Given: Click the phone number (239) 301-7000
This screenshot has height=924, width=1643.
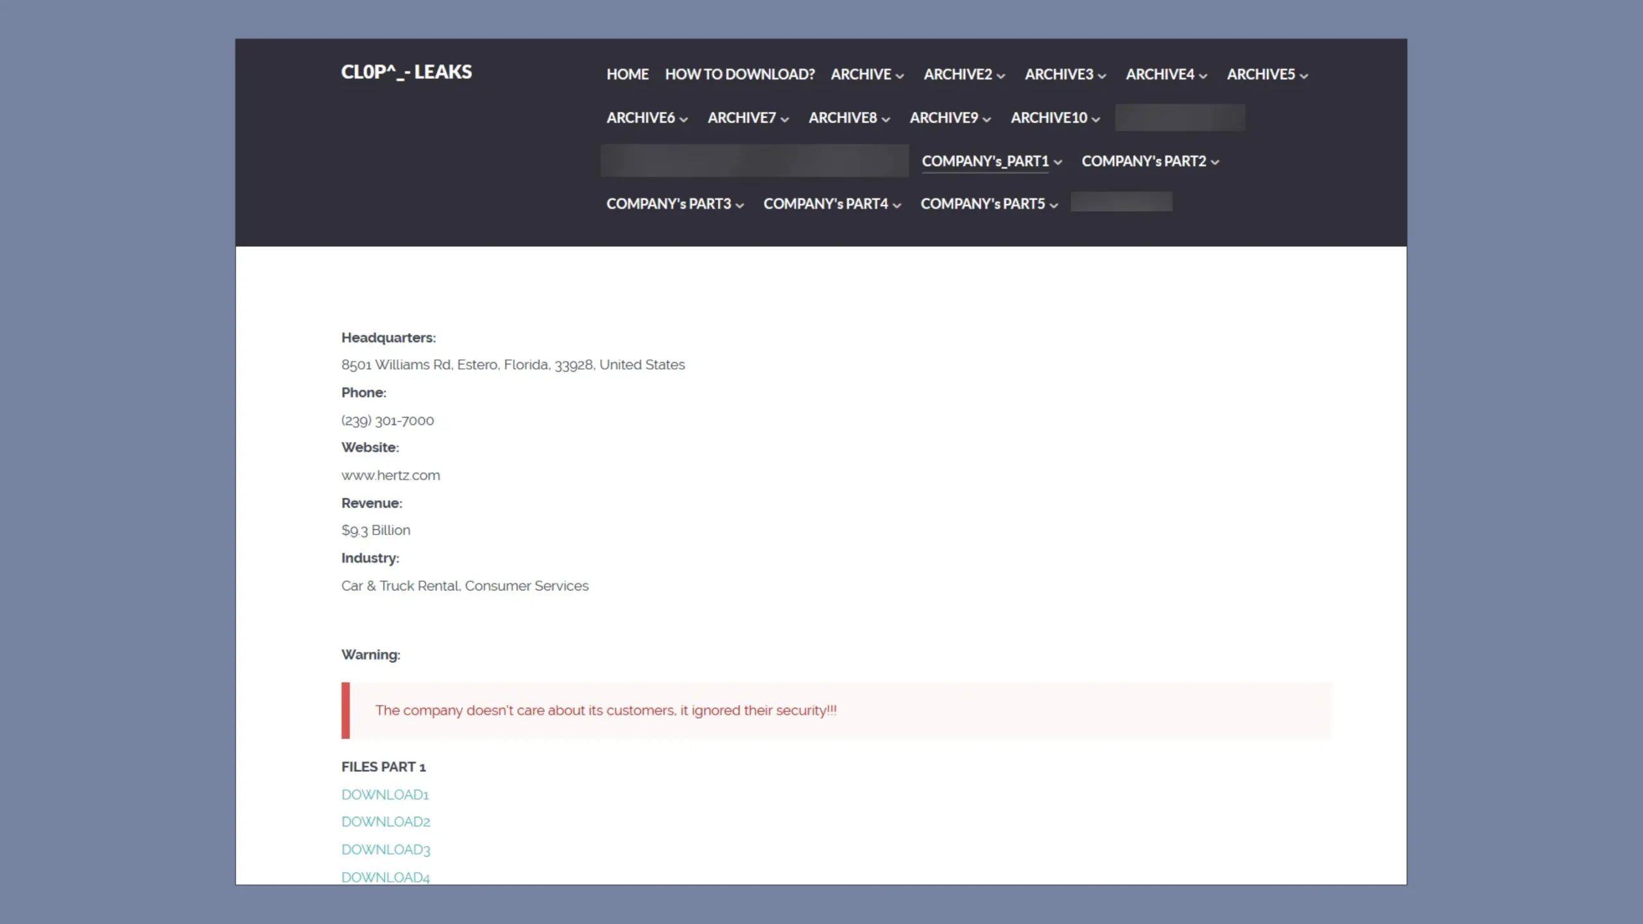Looking at the screenshot, I should click(388, 420).
